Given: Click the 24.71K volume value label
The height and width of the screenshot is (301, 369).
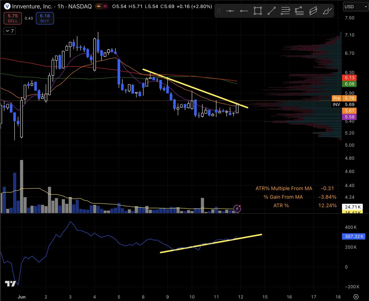Looking at the screenshot, I should pos(352,207).
